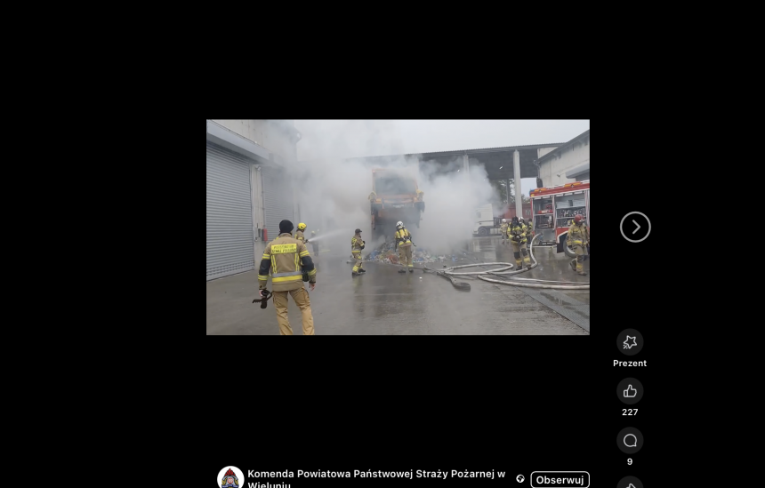Click the foreground firefighter with his back turned
The height and width of the screenshot is (488, 765).
pyautogui.click(x=286, y=276)
